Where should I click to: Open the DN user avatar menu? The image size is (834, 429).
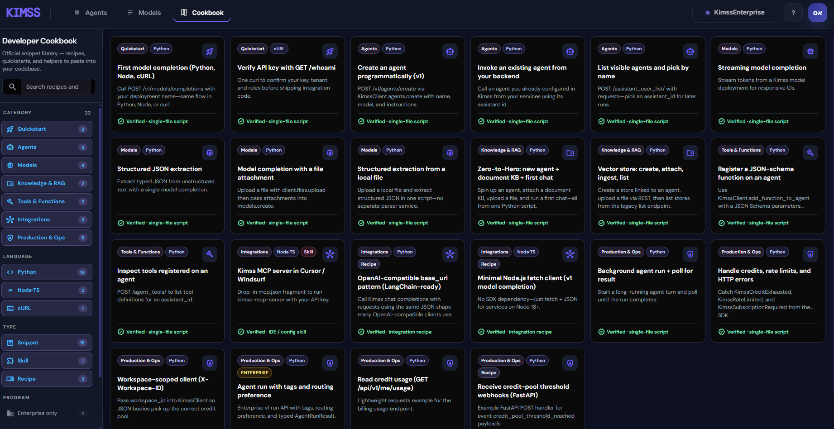[x=818, y=13]
